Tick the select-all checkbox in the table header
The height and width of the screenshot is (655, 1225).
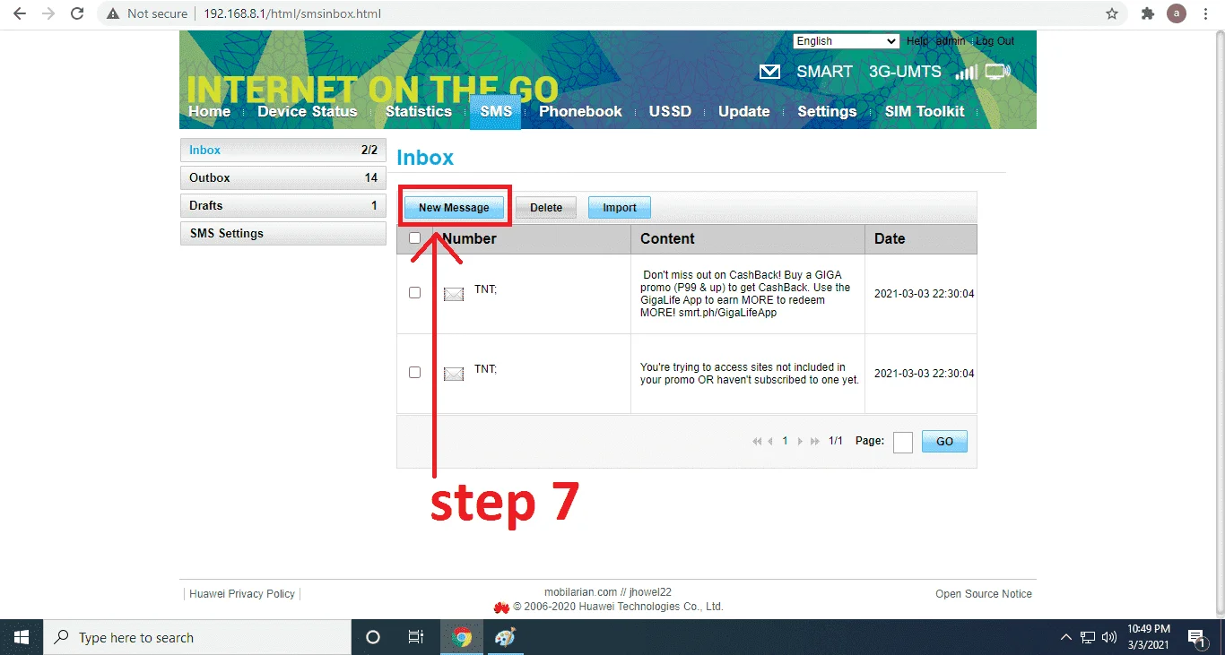pyautogui.click(x=414, y=238)
